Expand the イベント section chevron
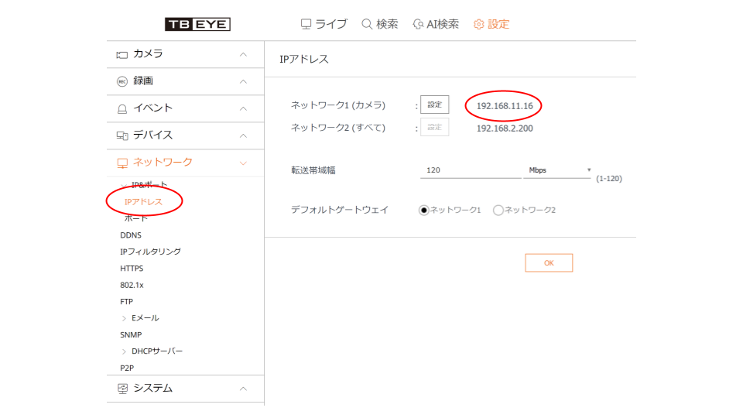 243,108
